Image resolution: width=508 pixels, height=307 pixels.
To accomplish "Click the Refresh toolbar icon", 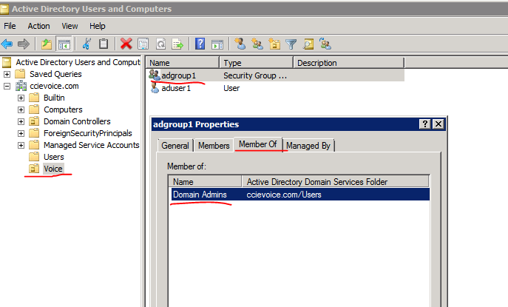I will point(160,44).
